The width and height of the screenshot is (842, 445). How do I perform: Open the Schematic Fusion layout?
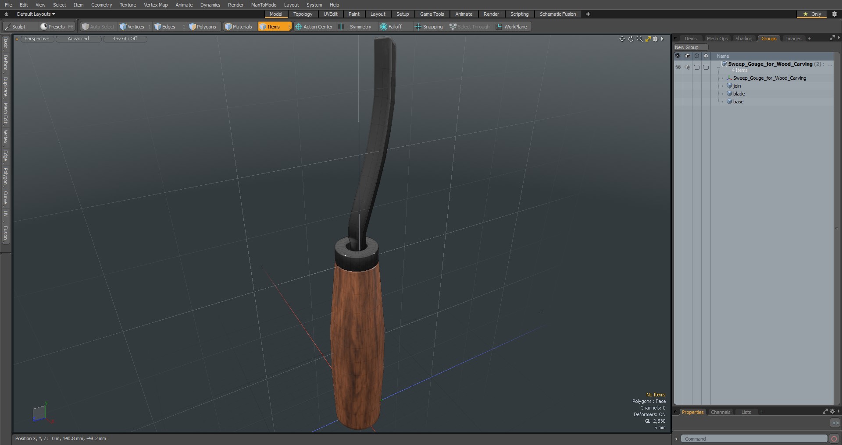[x=558, y=14]
